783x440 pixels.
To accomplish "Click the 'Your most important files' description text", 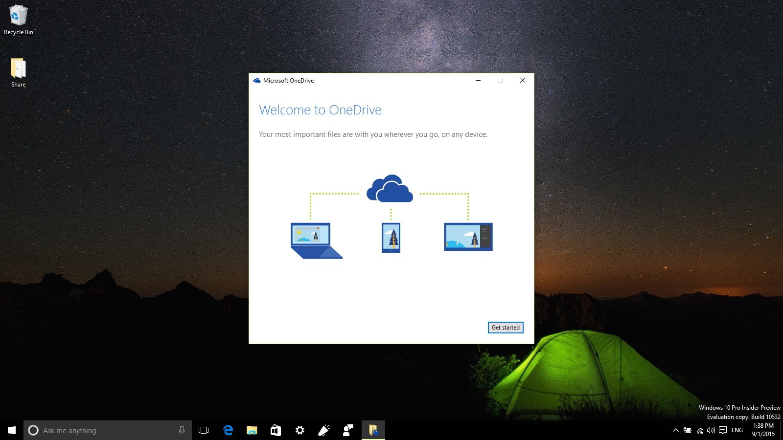I will coord(373,134).
